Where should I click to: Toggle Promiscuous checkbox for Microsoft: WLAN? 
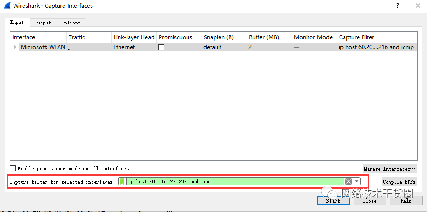161,47
